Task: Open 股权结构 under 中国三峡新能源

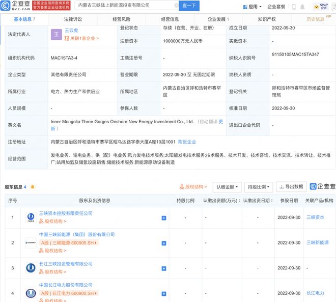Action: tap(52, 251)
